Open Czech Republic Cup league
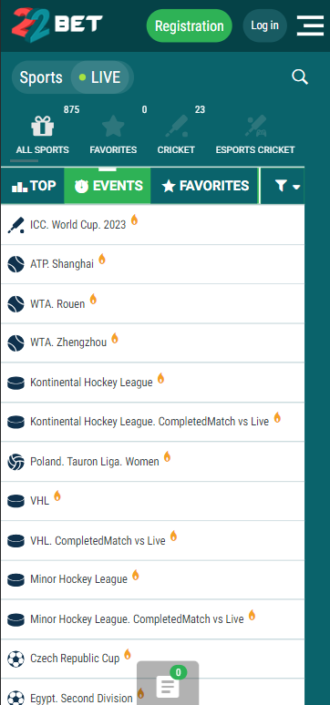This screenshot has width=330, height=705. coord(152,659)
